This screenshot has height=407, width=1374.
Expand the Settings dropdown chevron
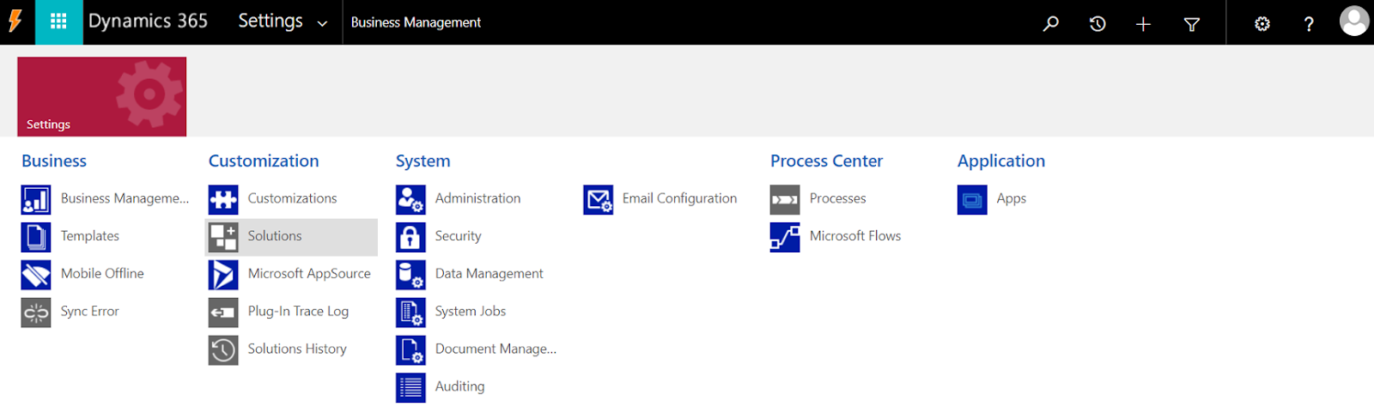tap(322, 24)
